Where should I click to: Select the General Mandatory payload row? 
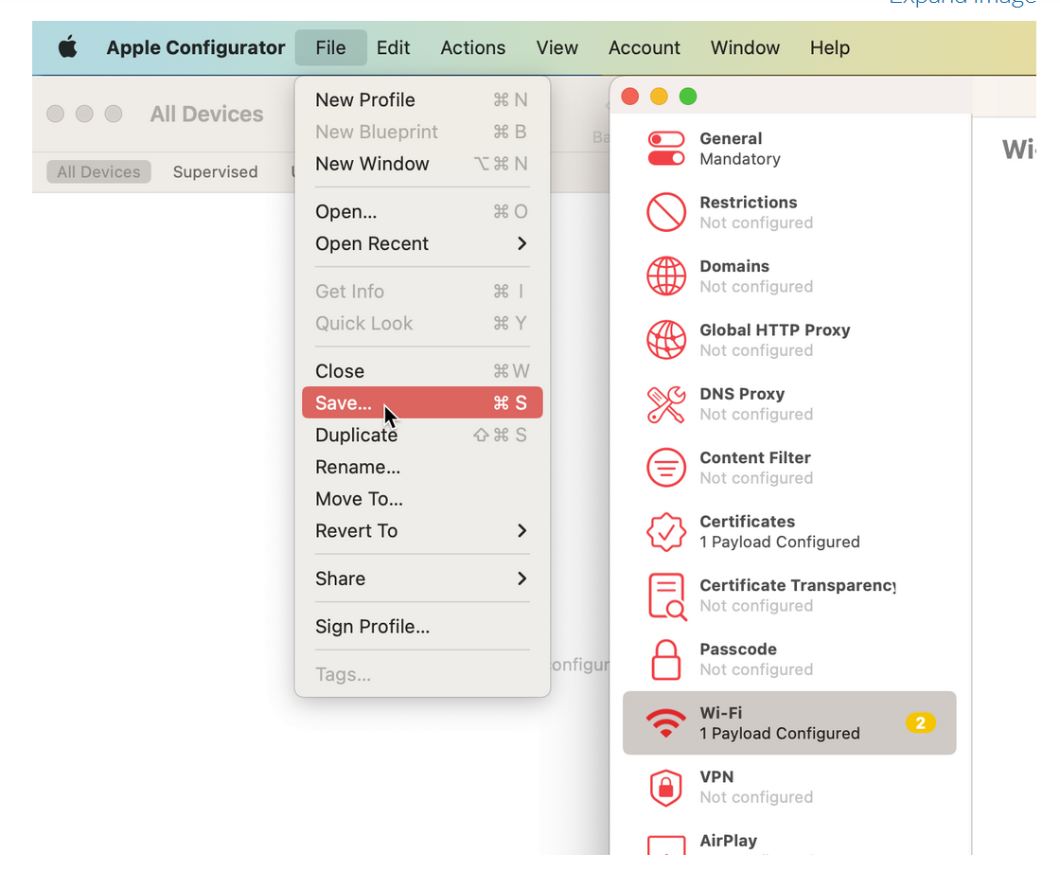[x=789, y=149]
